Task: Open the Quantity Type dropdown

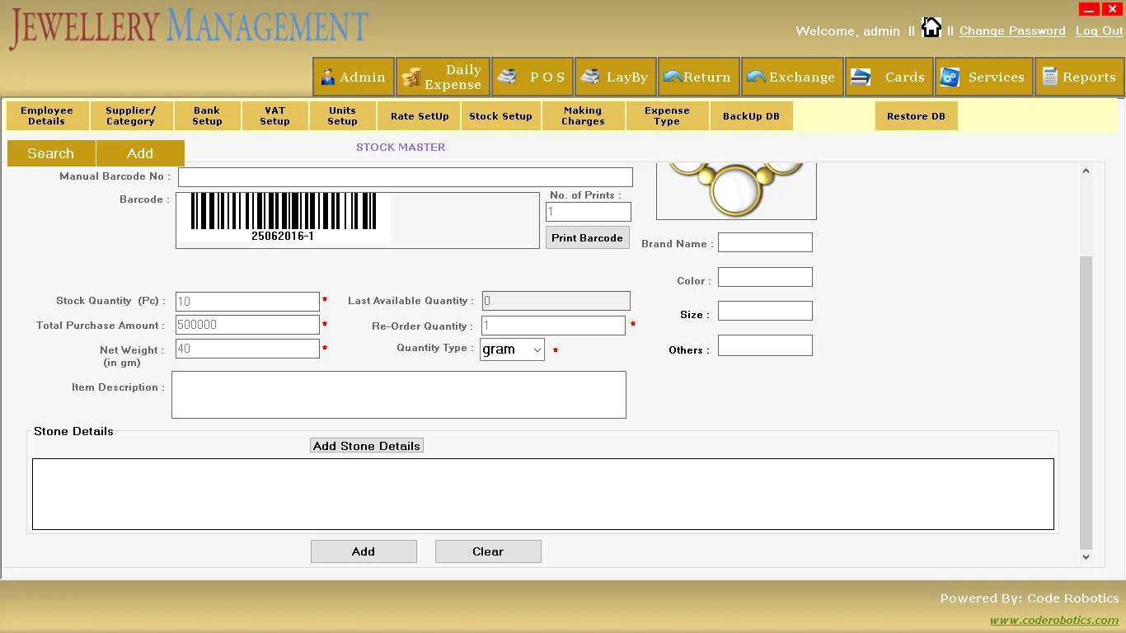Action: click(x=512, y=349)
